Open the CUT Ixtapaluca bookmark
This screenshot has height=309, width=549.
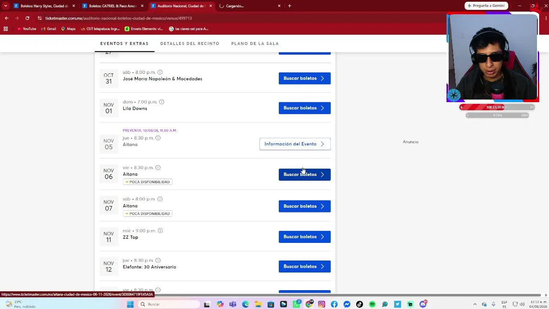(x=100, y=29)
